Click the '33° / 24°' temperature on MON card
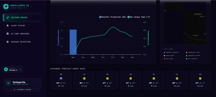Screen dimensions: 216x97 click(x=61, y=83)
